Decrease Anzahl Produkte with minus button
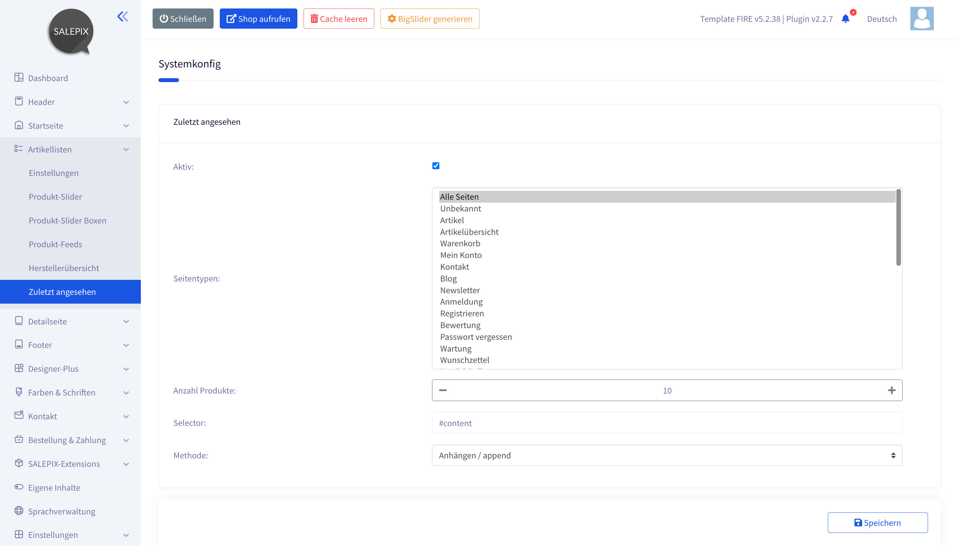 [443, 390]
